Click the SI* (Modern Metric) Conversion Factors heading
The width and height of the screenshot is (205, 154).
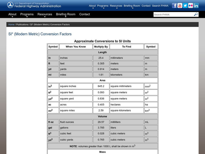(40, 34)
